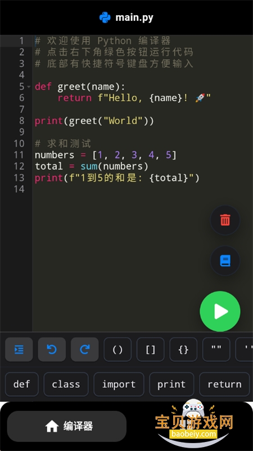Screen dimensions: 253x451
Task: Click the '# 底部有快捷符号键盘方便输入' comment
Action: [114, 64]
